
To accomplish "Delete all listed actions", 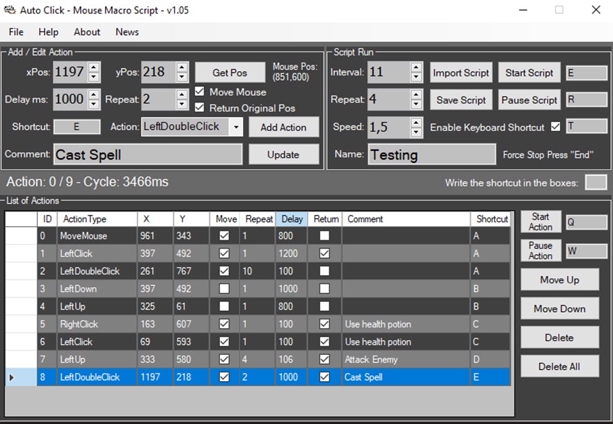I will 559,366.
